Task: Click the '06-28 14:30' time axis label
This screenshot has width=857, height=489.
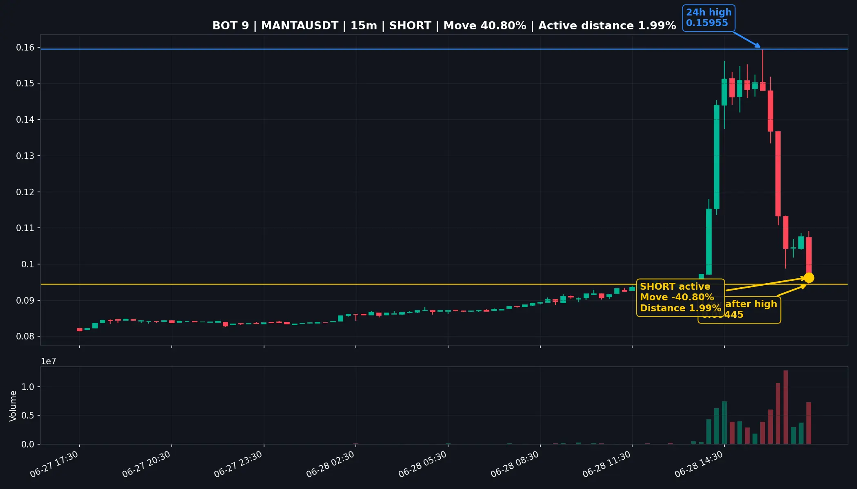Action: coord(699,465)
